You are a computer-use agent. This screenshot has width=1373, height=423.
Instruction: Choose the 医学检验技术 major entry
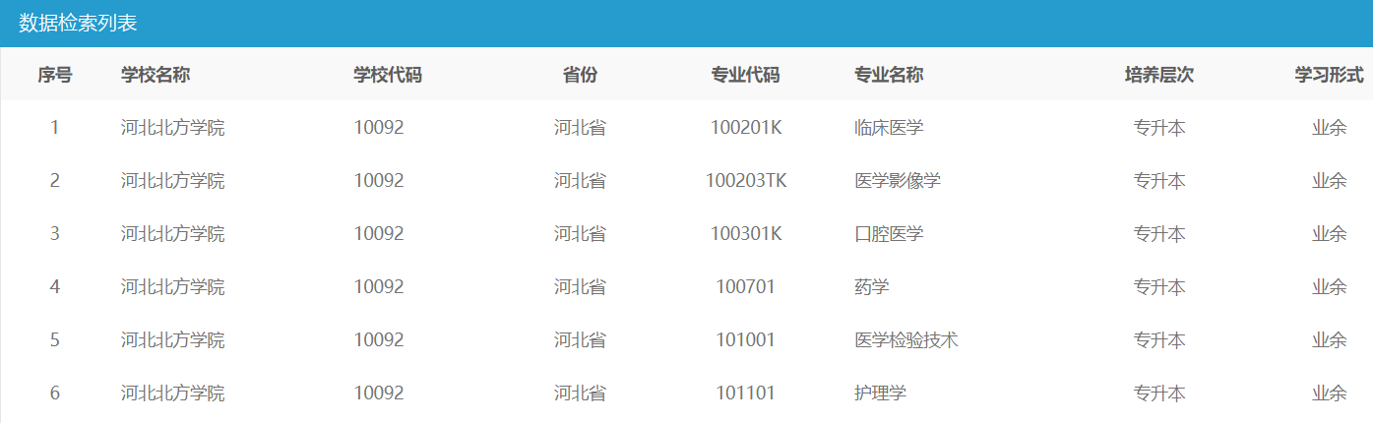click(906, 340)
